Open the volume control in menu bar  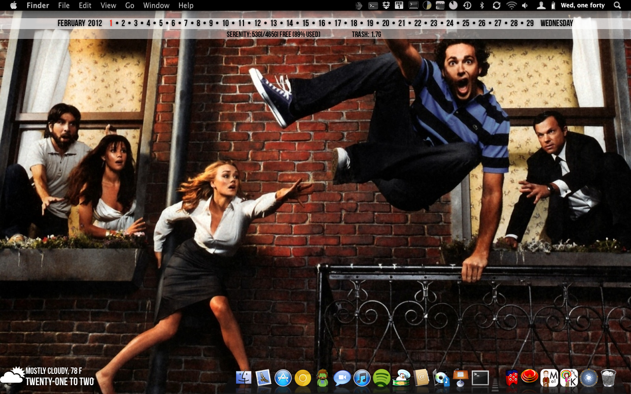click(525, 5)
